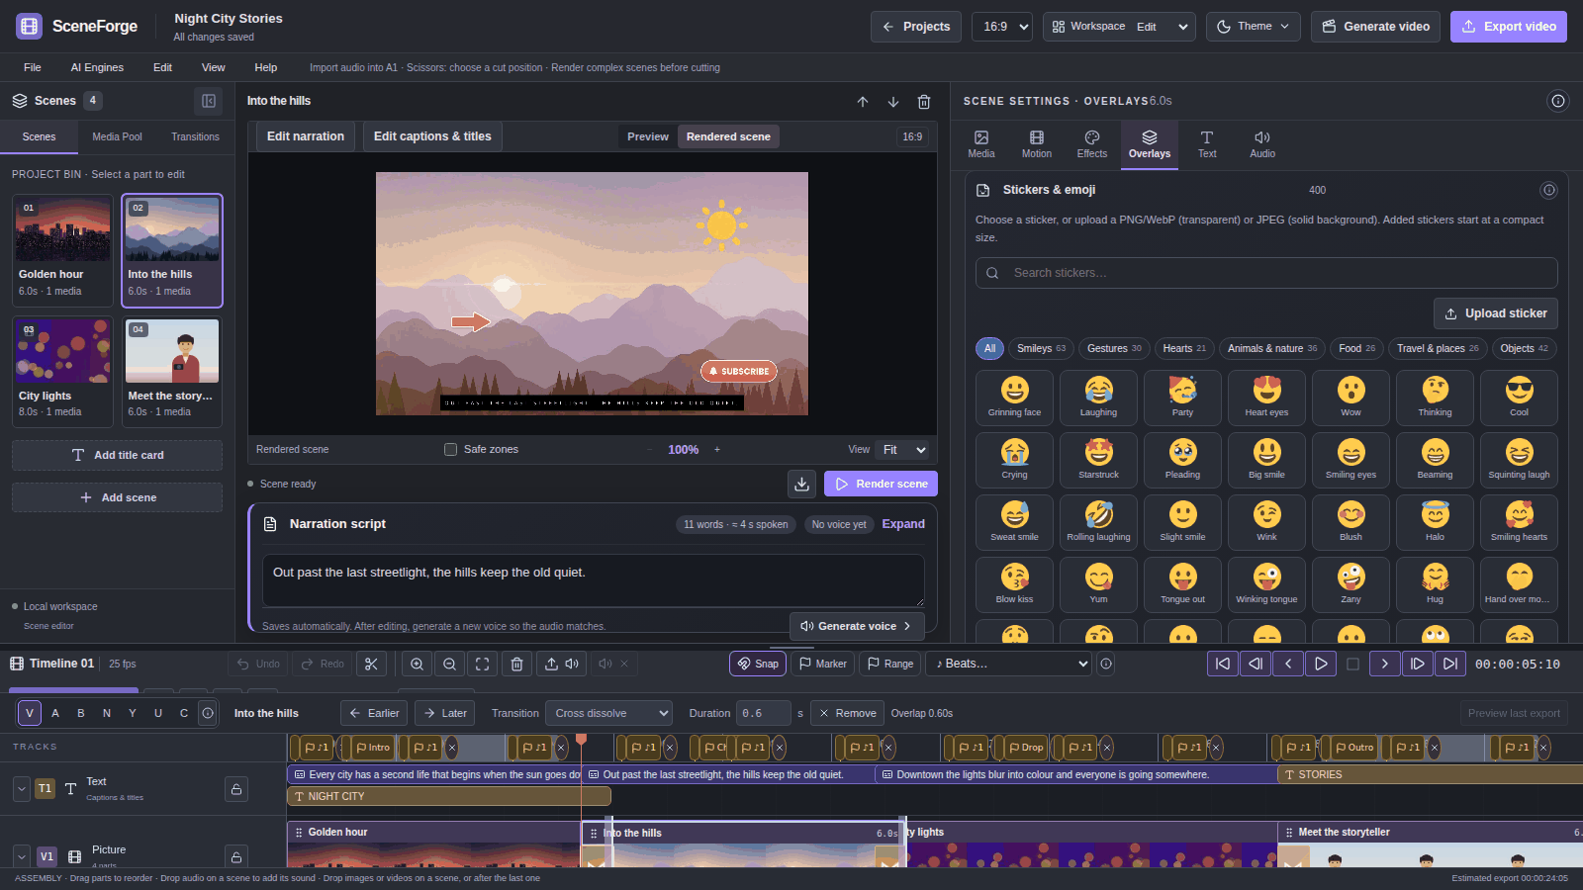
Task: Add the Party emoji sticker
Action: point(1182,398)
